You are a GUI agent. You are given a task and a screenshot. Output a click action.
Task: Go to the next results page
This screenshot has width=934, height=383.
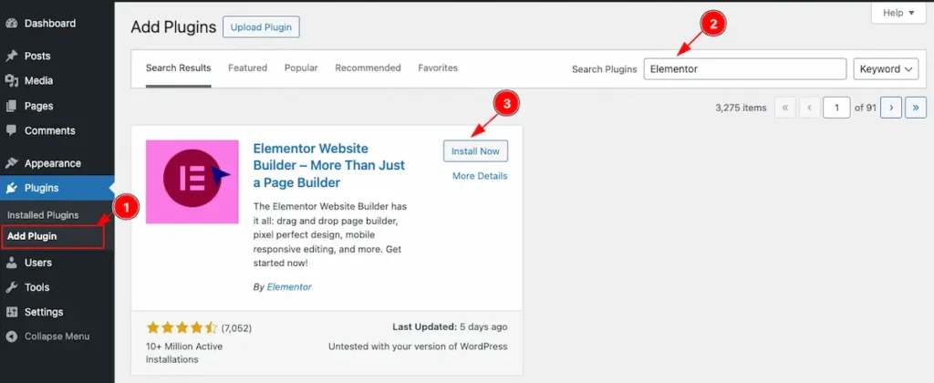click(x=891, y=108)
